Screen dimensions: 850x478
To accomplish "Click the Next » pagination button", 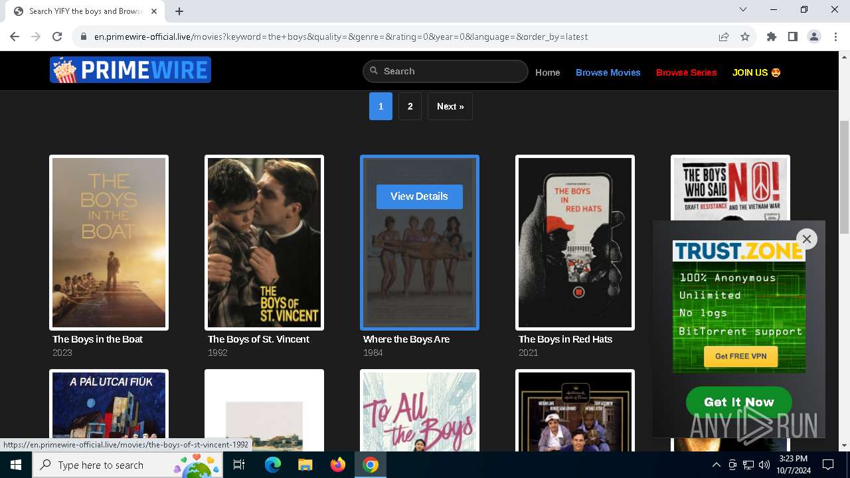I will [x=450, y=106].
